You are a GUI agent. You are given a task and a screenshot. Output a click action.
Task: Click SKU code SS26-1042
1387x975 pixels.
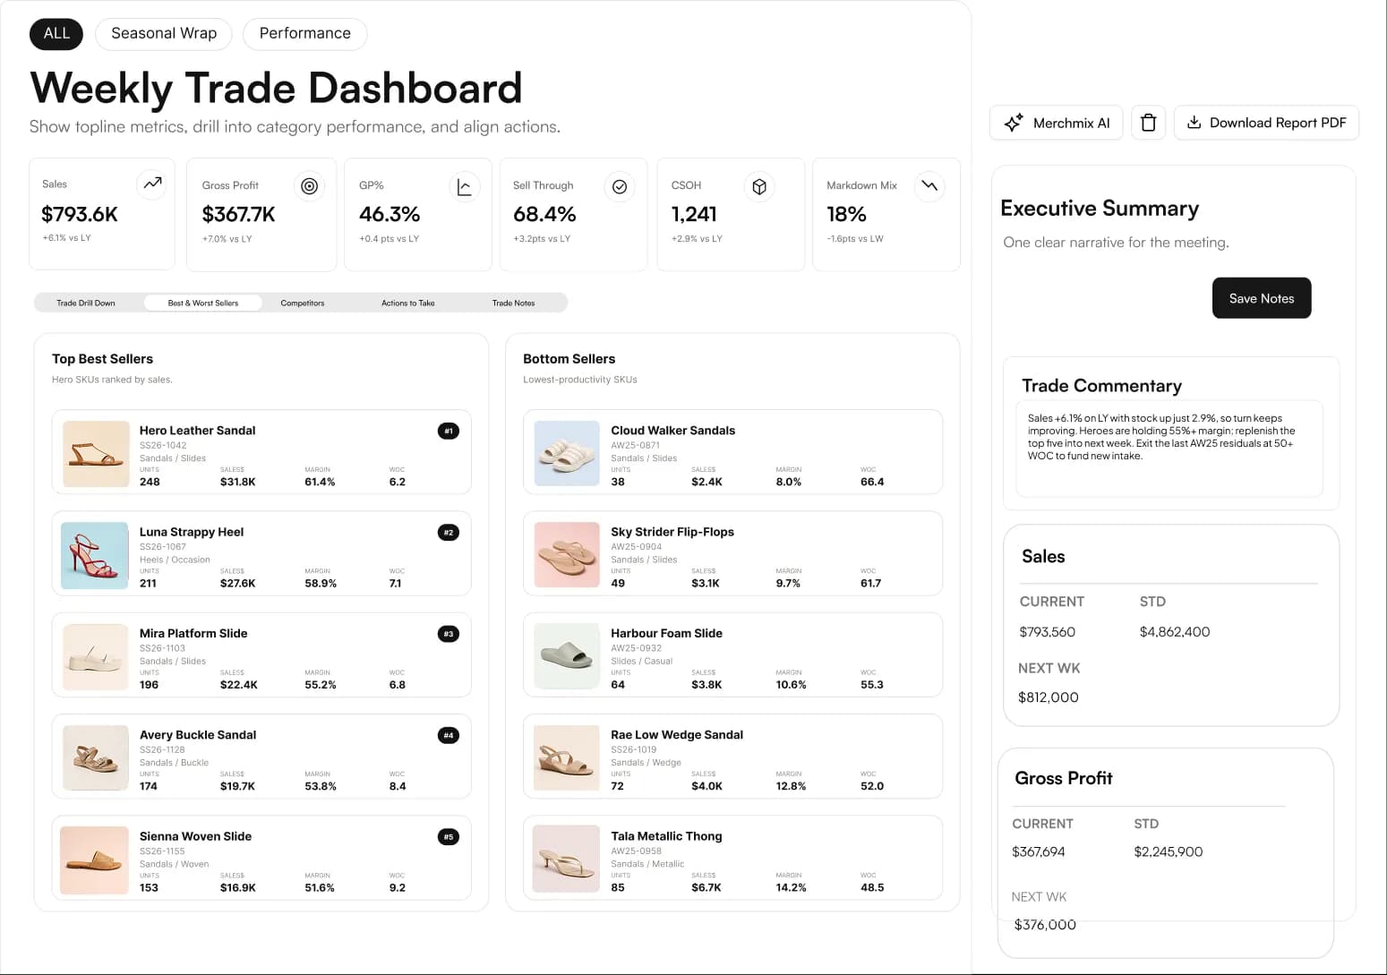pos(163,445)
